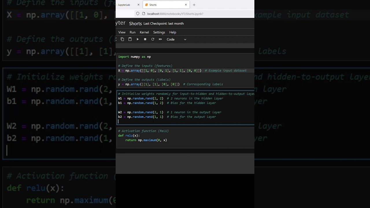Image resolution: width=370 pixels, height=208 pixels.
Task: Paste cell using the clipboard icon
Action: click(130, 39)
